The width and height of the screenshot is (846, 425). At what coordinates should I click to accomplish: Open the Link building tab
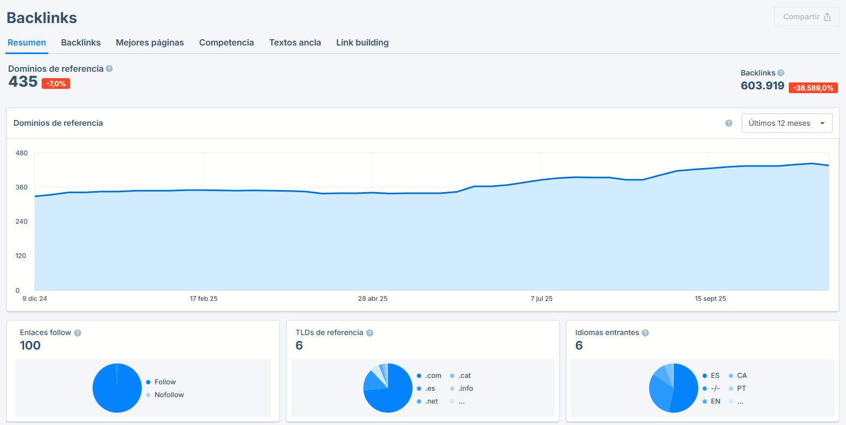[362, 43]
